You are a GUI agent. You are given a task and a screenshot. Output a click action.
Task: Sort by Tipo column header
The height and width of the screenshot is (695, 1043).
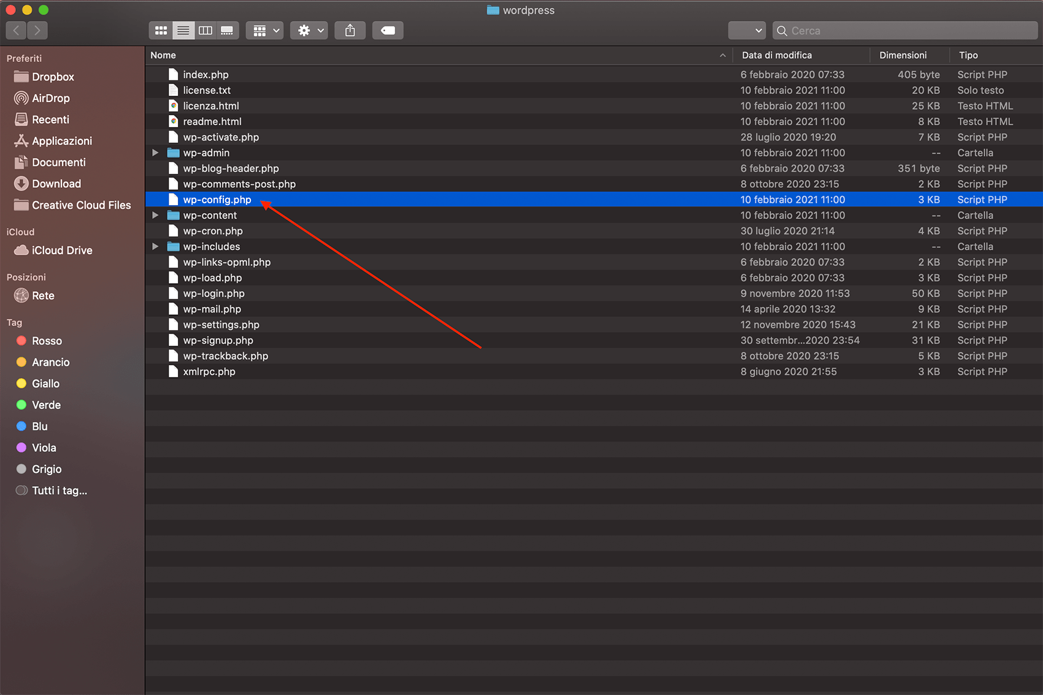[996, 55]
